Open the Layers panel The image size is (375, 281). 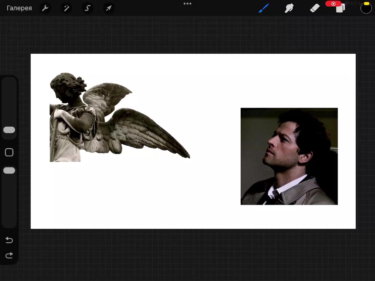point(340,9)
